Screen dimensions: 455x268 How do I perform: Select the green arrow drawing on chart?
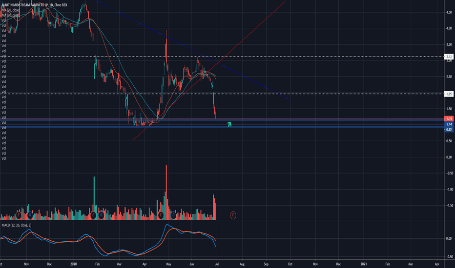pyautogui.click(x=229, y=124)
